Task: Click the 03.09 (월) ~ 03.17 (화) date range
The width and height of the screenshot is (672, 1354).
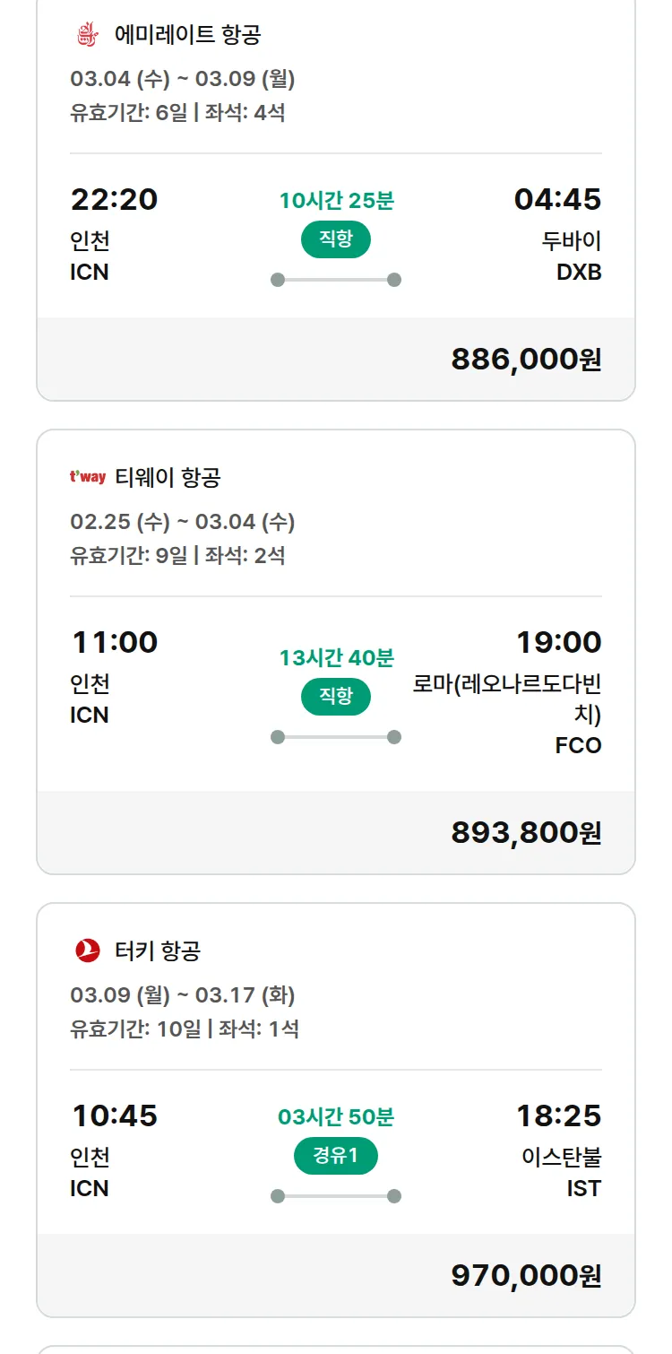Action: (x=183, y=995)
